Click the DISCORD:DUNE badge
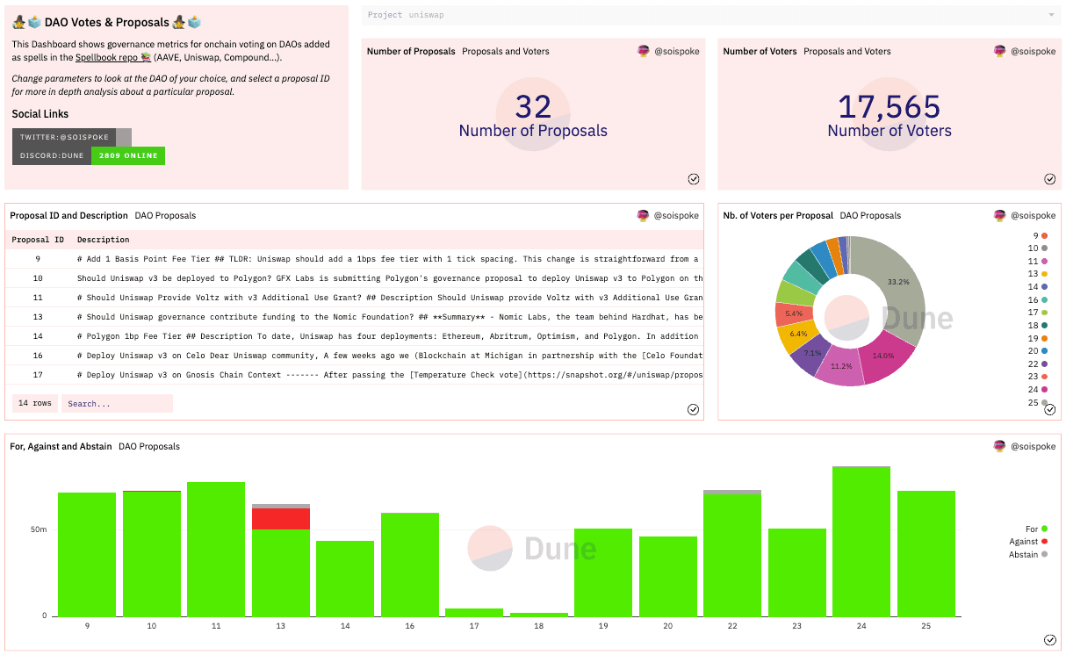This screenshot has width=1066, height=655. pyautogui.click(x=52, y=155)
